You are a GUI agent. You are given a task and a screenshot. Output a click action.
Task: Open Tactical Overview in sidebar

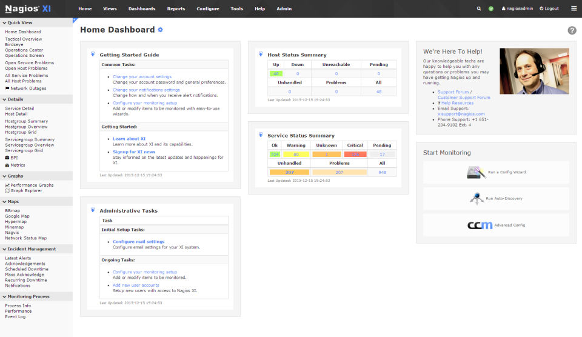[x=24, y=39]
